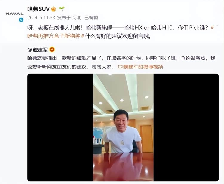
Task: Click the 发布于 河北 location label
Action: [69, 18]
